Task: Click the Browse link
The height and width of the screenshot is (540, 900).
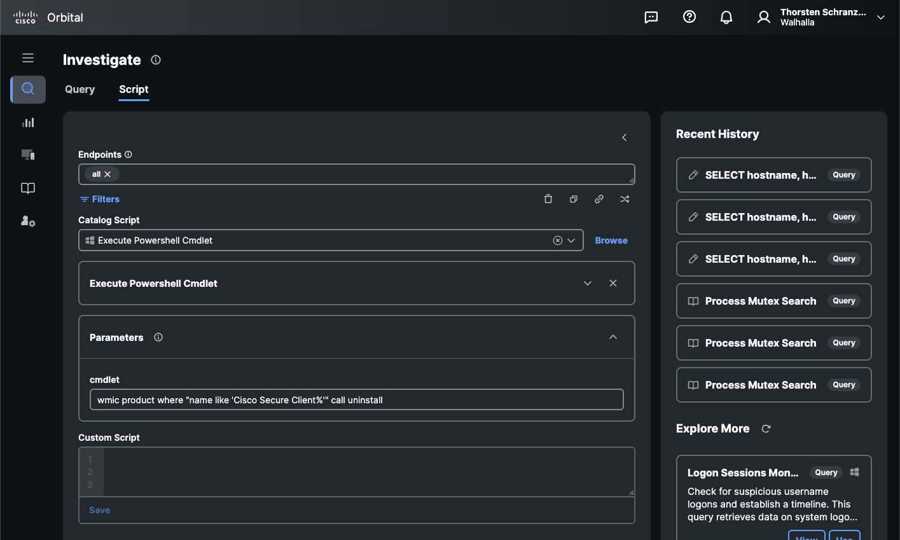Action: point(611,240)
